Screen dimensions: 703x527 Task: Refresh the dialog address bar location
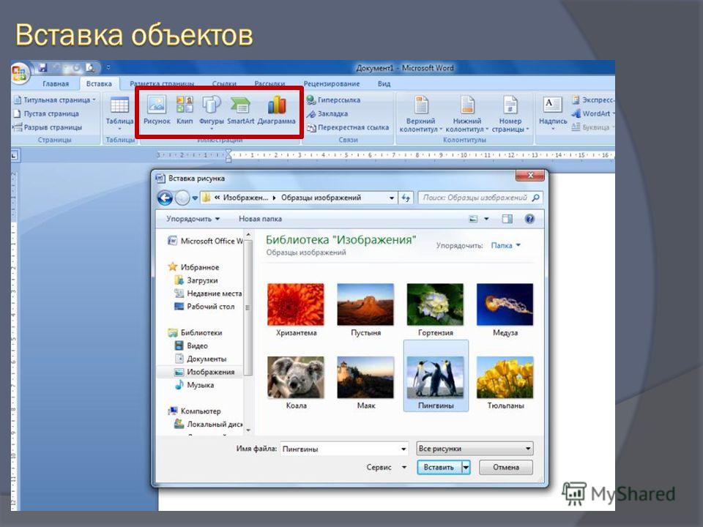pyautogui.click(x=406, y=198)
